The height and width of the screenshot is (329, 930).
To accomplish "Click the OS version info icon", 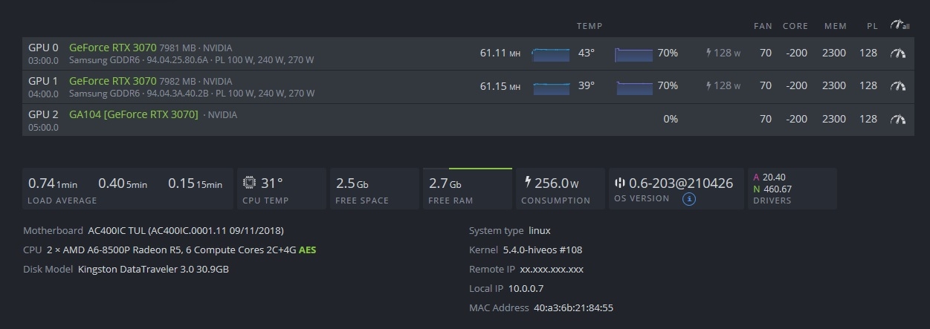I will tap(689, 199).
